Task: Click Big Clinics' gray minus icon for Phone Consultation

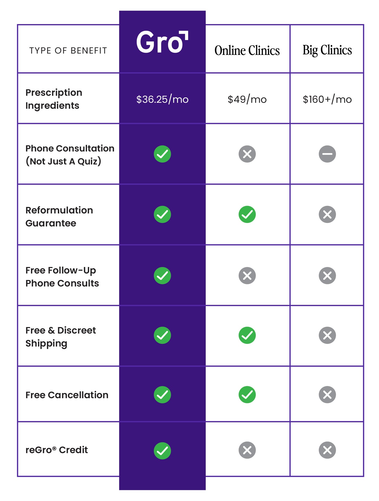Action: pos(327,154)
